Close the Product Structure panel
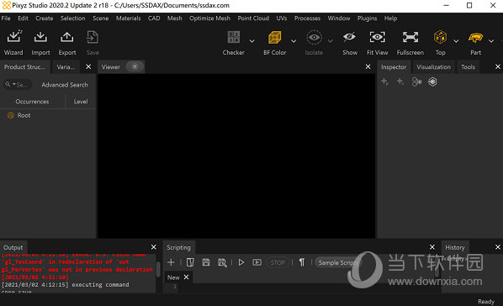This screenshot has height=306, width=503. point(88,66)
